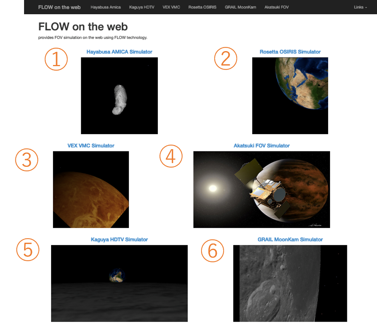
Task: Open the Rosetta OSIRIS Simulator link
Action: coord(290,52)
